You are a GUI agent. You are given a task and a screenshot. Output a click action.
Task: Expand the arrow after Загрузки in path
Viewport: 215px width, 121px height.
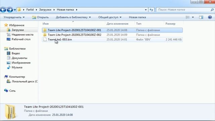(x=54, y=10)
